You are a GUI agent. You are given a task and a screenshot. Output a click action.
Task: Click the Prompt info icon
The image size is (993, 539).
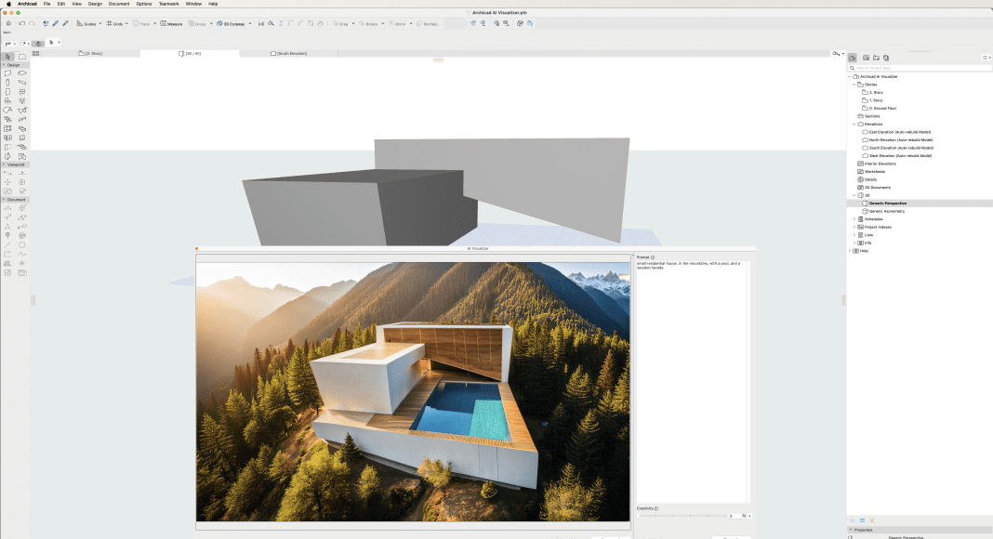(653, 257)
